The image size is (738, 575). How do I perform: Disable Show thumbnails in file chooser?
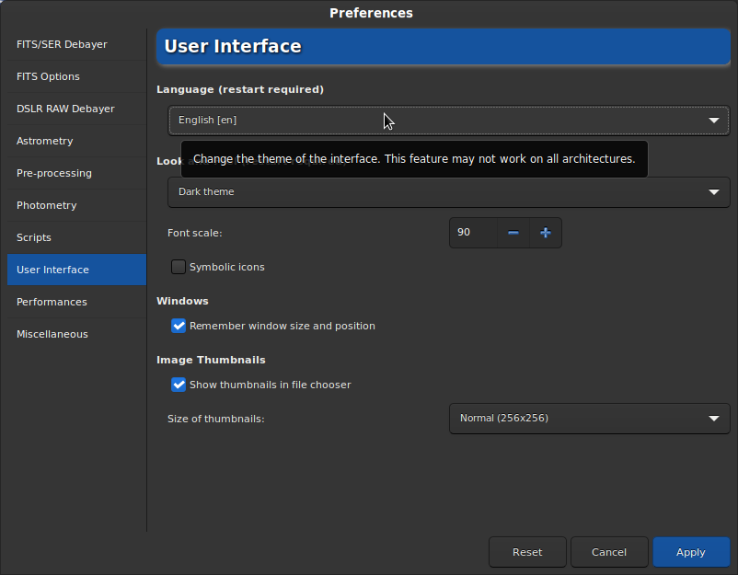click(179, 385)
